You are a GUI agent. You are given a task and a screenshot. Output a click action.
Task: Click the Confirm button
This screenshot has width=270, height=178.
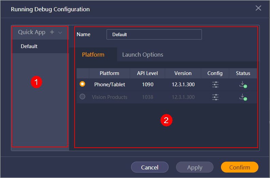(239, 167)
